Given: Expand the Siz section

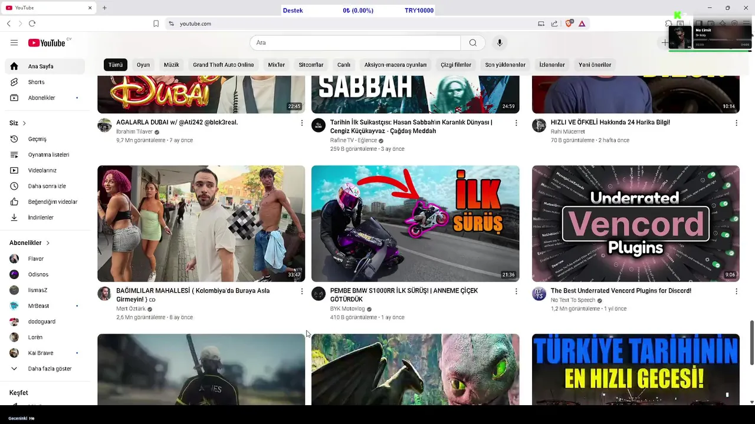Looking at the screenshot, I should [x=18, y=123].
